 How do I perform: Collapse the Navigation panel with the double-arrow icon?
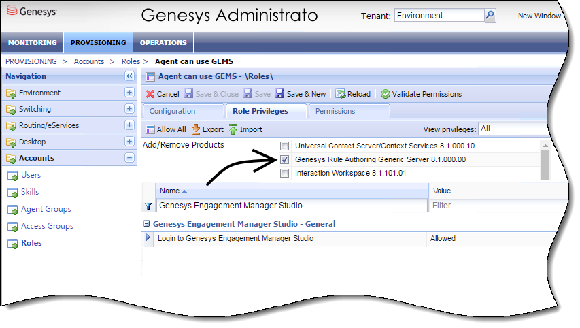(129, 77)
